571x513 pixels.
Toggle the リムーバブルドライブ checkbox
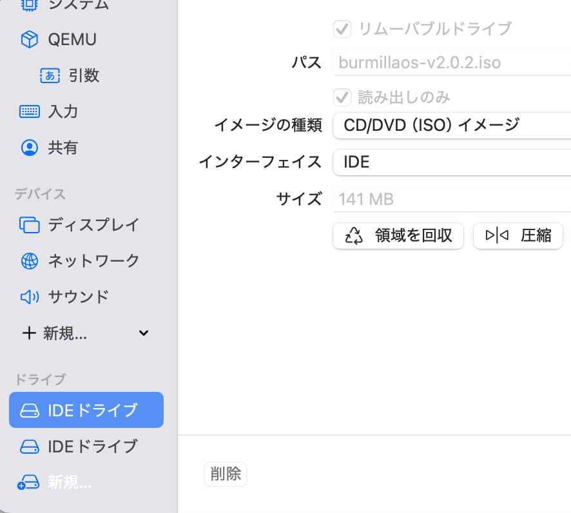click(342, 28)
